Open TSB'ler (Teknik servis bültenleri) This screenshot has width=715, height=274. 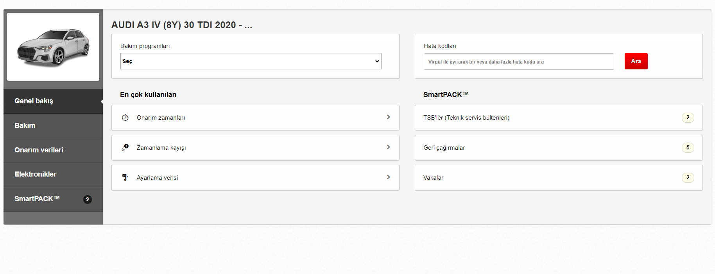(x=559, y=118)
